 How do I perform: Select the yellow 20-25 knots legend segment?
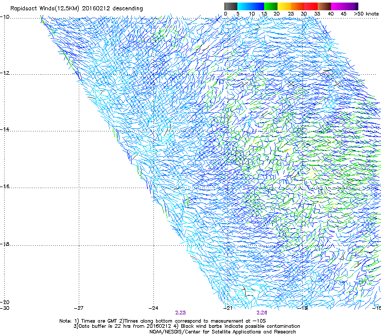tap(284, 6)
